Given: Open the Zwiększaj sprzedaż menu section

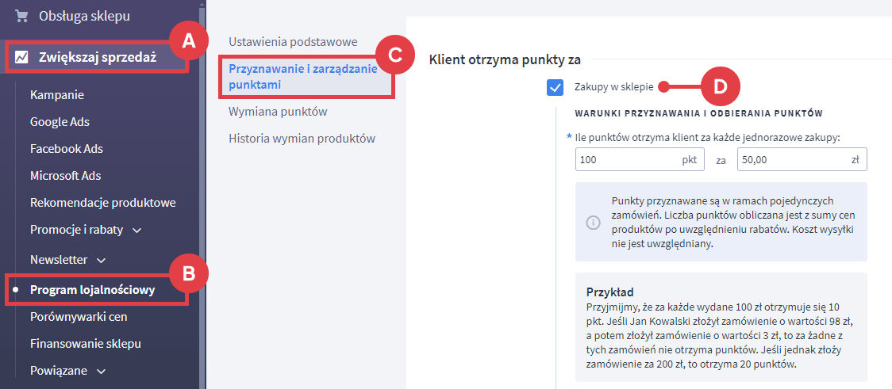Looking at the screenshot, I should tap(98, 57).
